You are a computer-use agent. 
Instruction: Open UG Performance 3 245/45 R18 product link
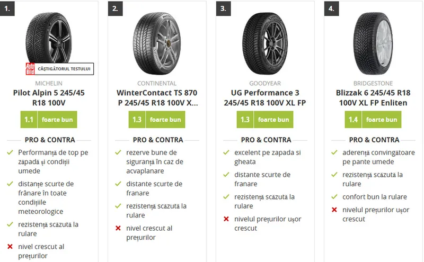265,97
